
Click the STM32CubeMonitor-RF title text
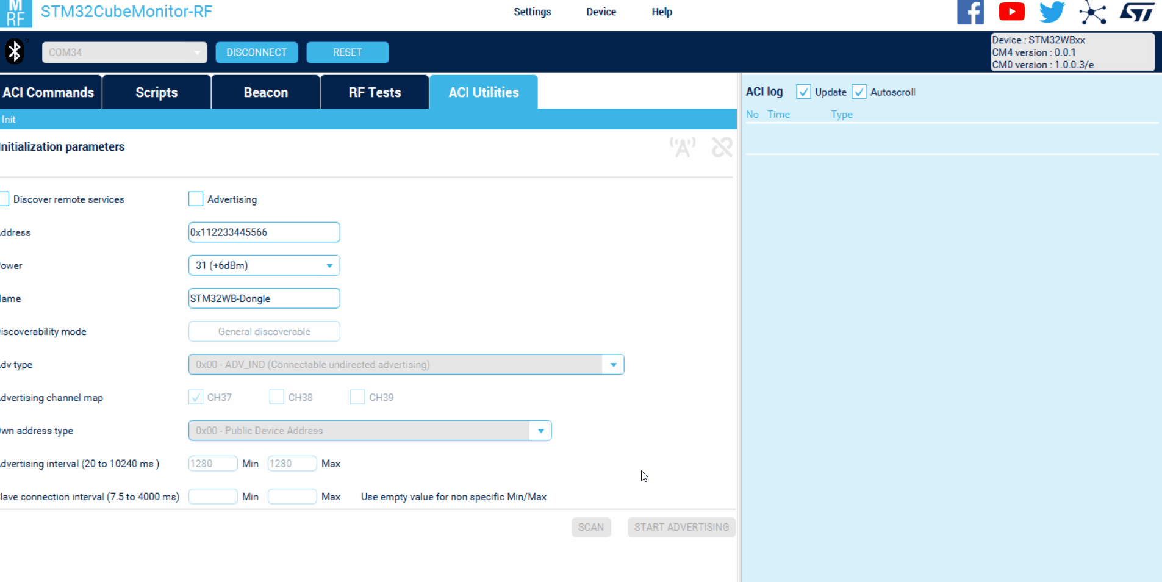(x=126, y=12)
